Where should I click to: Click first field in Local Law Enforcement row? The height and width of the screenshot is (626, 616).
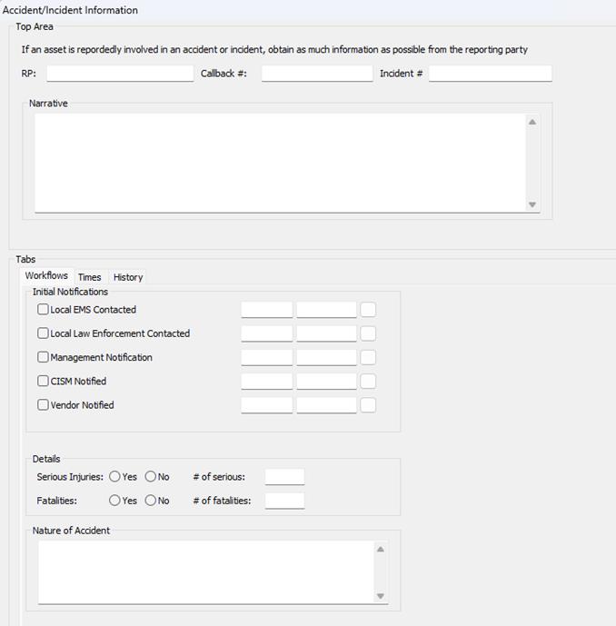267,333
